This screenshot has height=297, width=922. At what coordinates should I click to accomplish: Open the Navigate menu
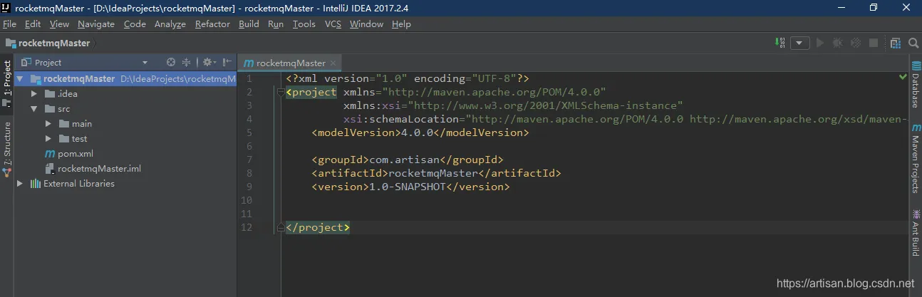pyautogui.click(x=96, y=24)
